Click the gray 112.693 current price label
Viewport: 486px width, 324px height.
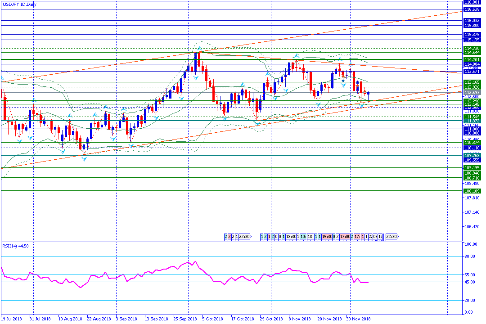(472, 92)
